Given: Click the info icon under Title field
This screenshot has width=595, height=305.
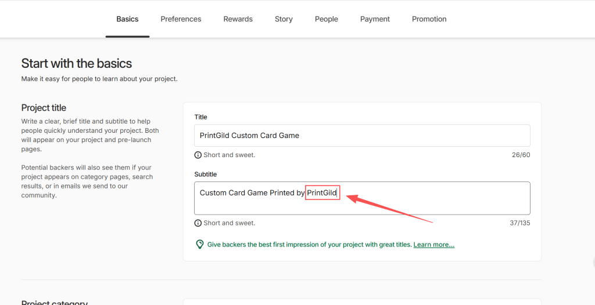Looking at the screenshot, I should [x=198, y=155].
